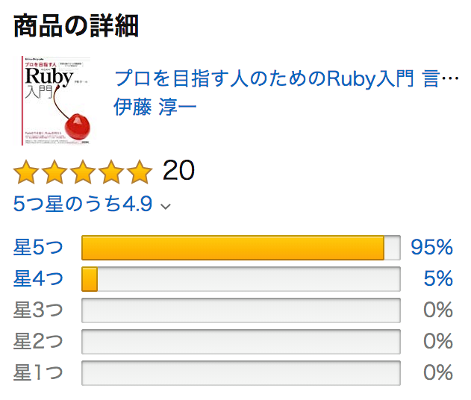Filter reviews by 星5つ label
Screen dimensions: 471x400
(38, 248)
